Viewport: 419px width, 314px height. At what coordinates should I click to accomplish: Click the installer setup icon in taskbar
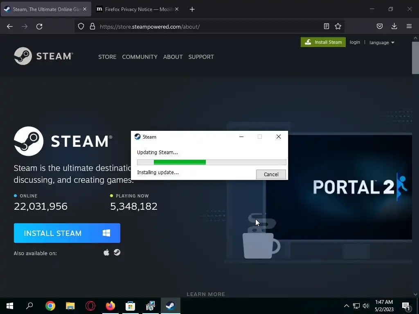(x=151, y=306)
